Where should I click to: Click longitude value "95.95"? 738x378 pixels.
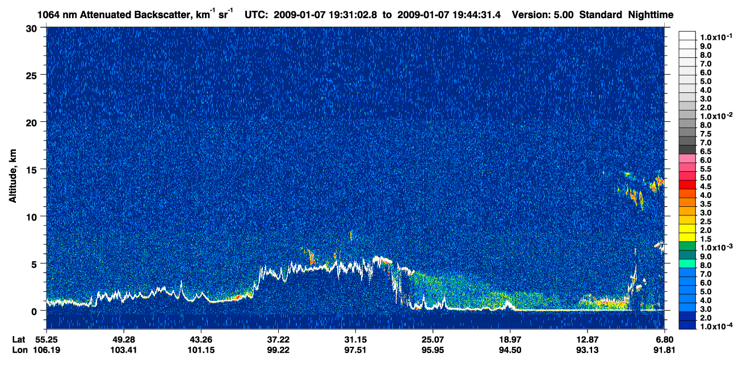point(433,349)
